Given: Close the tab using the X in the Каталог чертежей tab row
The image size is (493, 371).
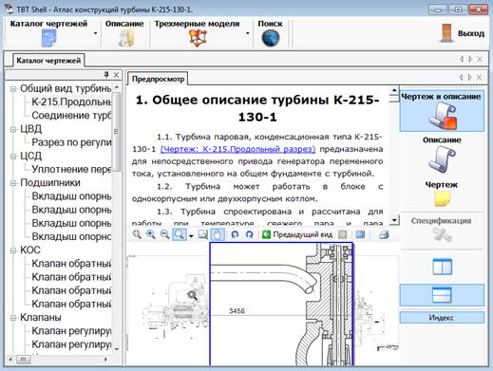Looking at the screenshot, I should point(480,59).
